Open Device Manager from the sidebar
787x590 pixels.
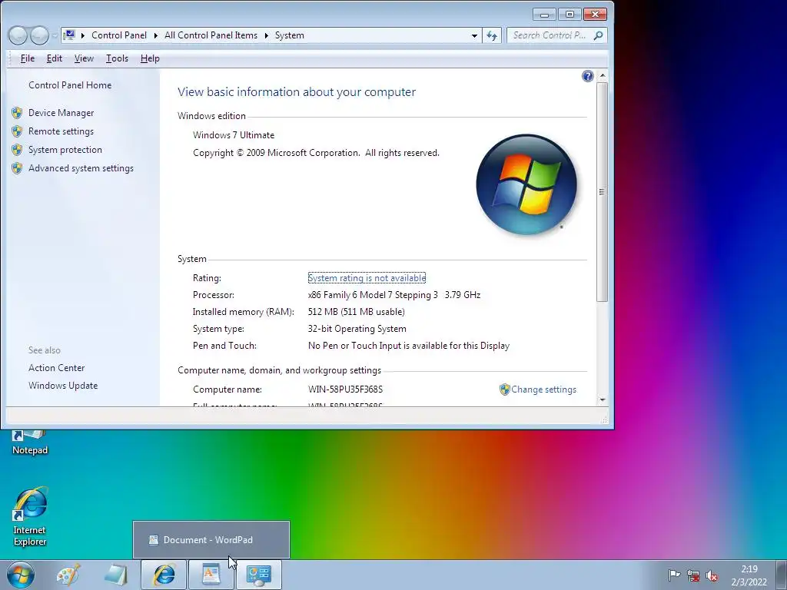pyautogui.click(x=61, y=113)
